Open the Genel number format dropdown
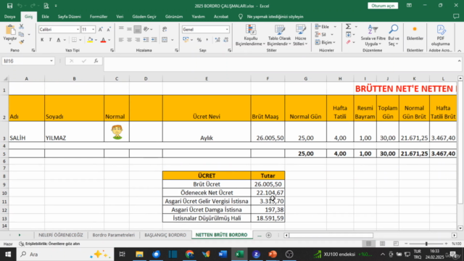The height and width of the screenshot is (261, 464). coord(227,29)
